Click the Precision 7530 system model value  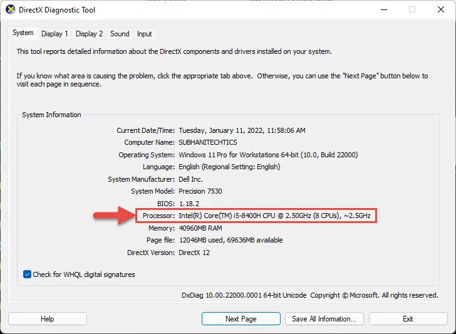pos(200,191)
